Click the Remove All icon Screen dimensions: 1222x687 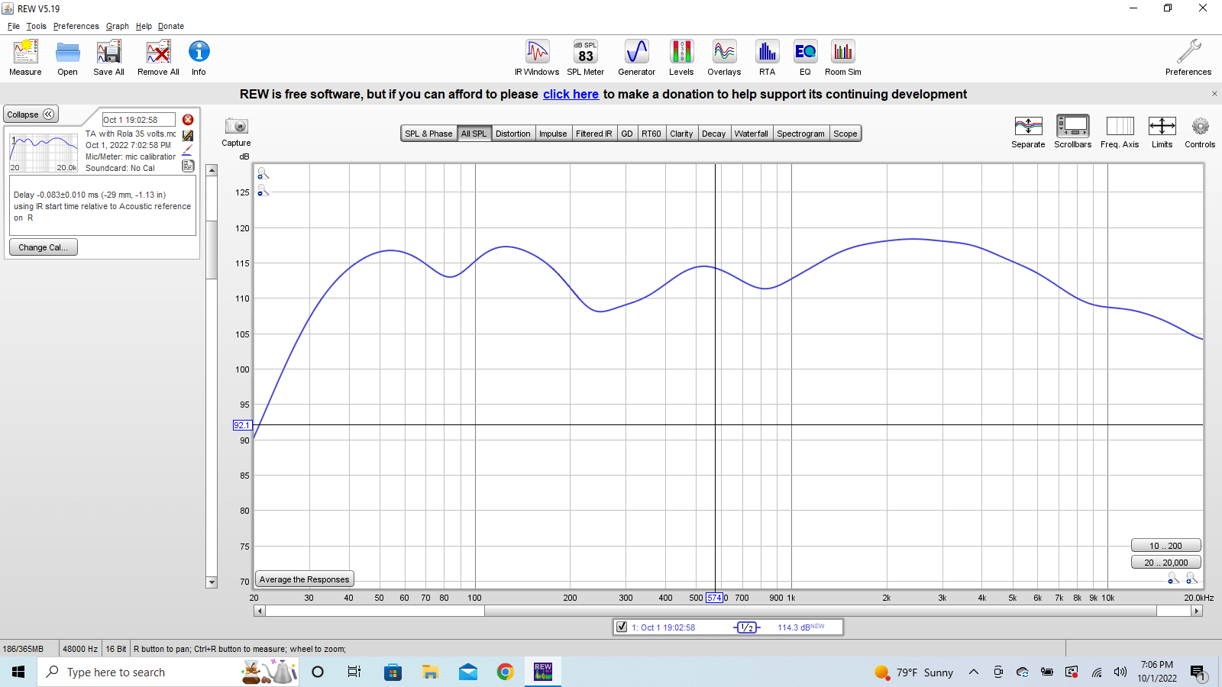point(158,58)
